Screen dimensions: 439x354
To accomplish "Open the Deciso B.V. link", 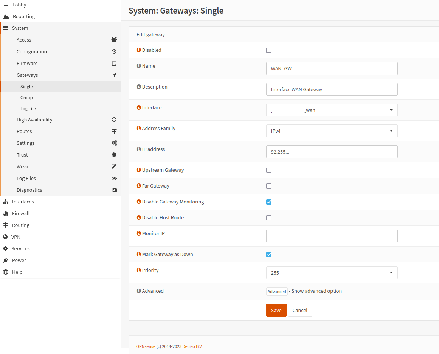I will [x=192, y=346].
